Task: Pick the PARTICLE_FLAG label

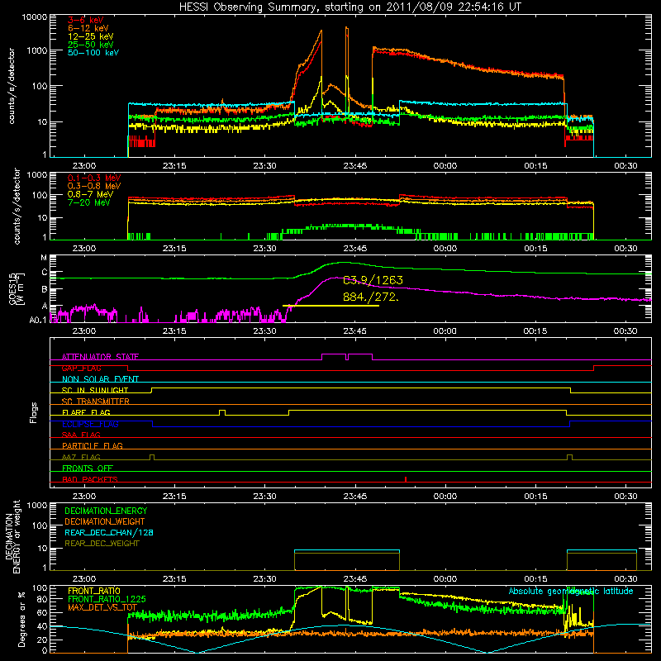Action: click(x=93, y=445)
